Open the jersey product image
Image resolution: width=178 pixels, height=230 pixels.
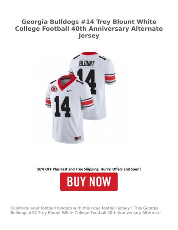point(81,98)
